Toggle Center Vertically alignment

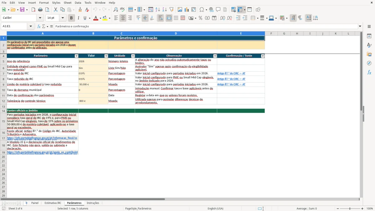coord(145,18)
